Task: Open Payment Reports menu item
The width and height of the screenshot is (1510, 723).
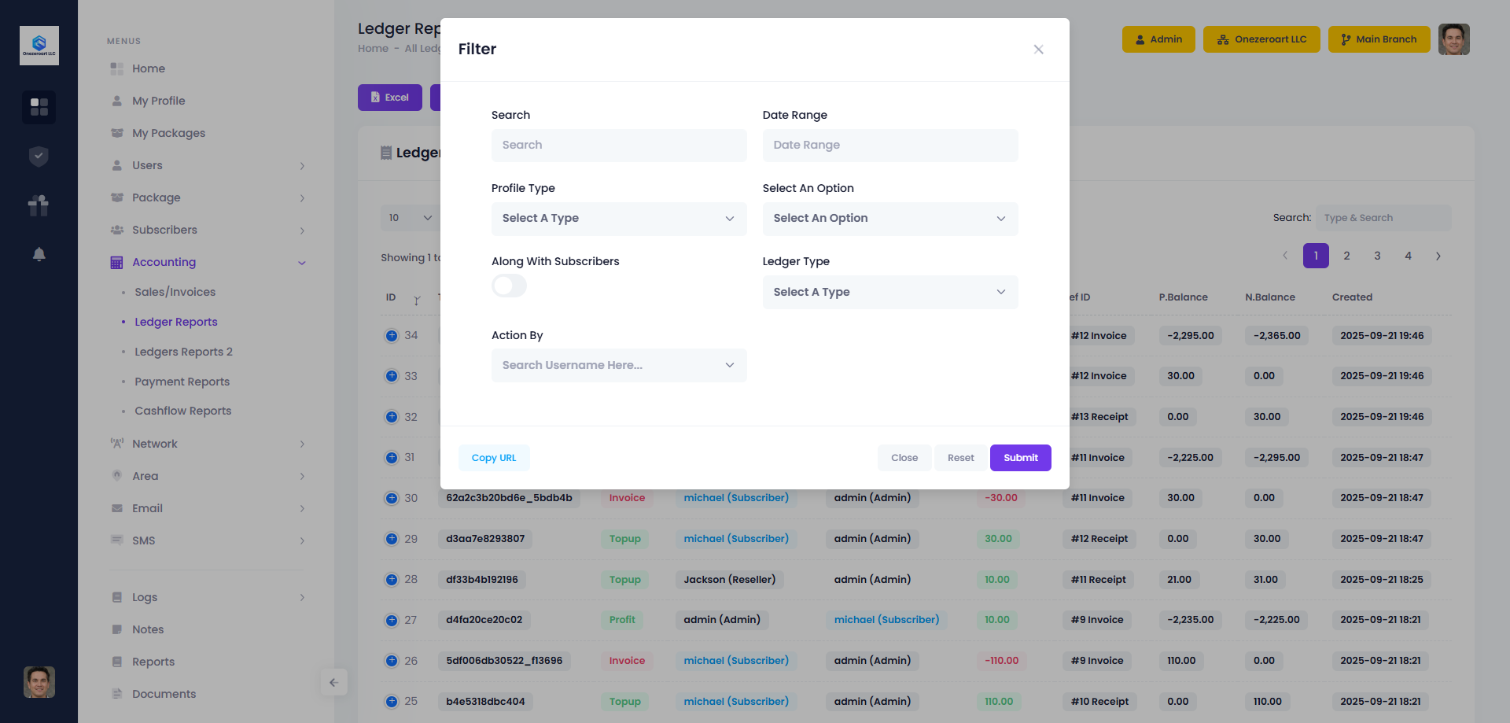Action: (182, 382)
